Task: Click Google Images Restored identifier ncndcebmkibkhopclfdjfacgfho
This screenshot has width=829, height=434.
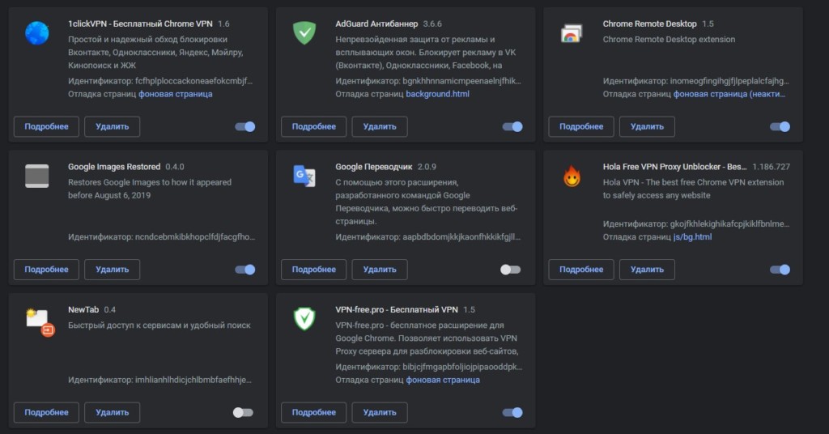Action: (x=195, y=236)
